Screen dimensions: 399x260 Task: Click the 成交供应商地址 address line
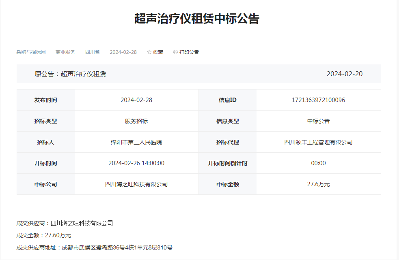pyautogui.click(x=94, y=247)
